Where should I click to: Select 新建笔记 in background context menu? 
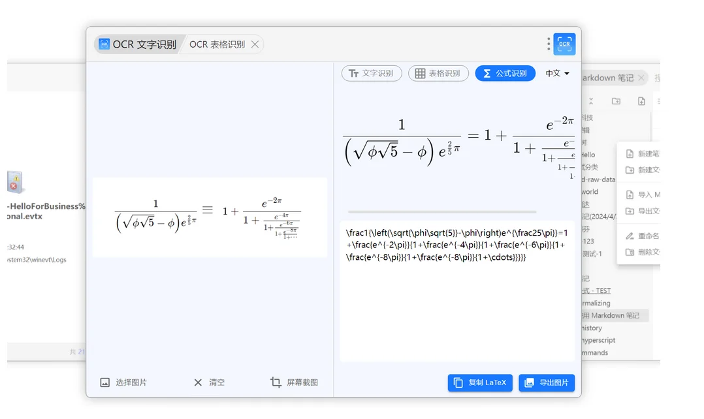(x=643, y=154)
